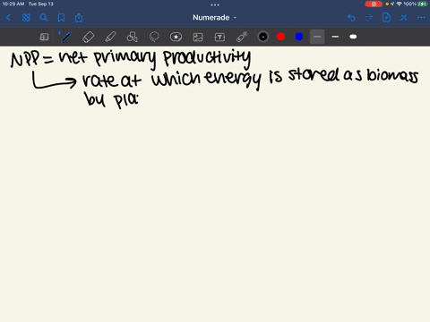Choose the blue pen color

(x=299, y=37)
